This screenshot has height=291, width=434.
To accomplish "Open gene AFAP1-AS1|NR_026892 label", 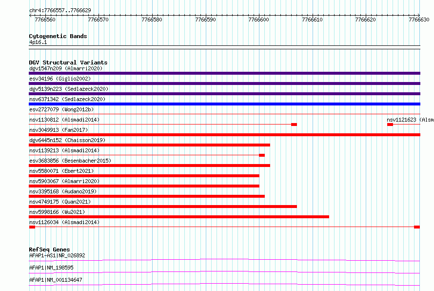I will point(57,255).
